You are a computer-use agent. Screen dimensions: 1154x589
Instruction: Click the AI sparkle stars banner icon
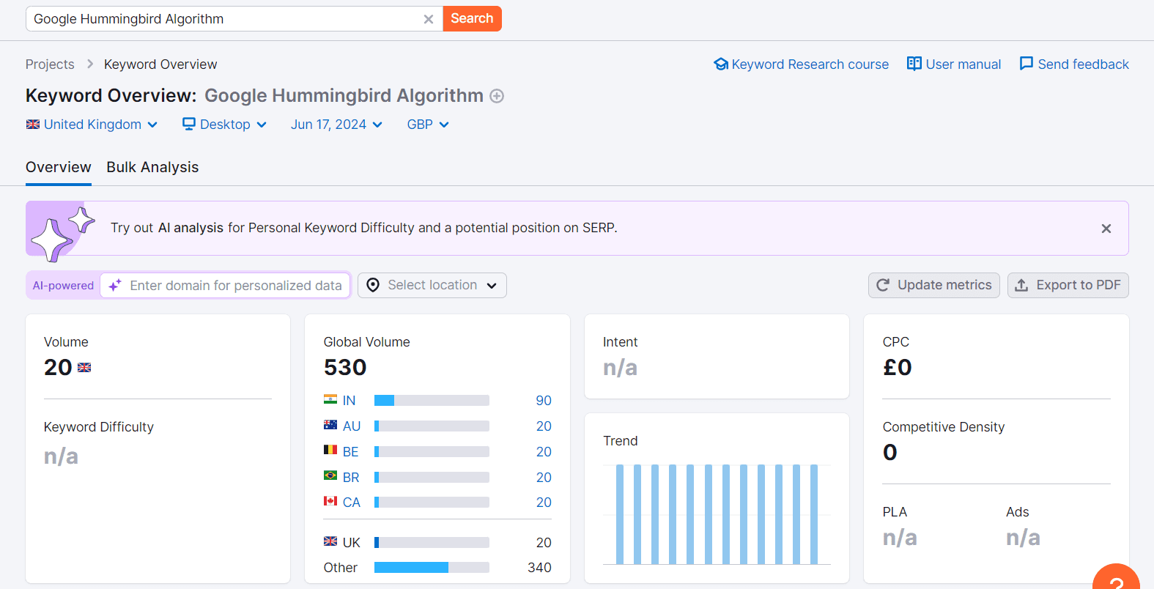(x=62, y=233)
